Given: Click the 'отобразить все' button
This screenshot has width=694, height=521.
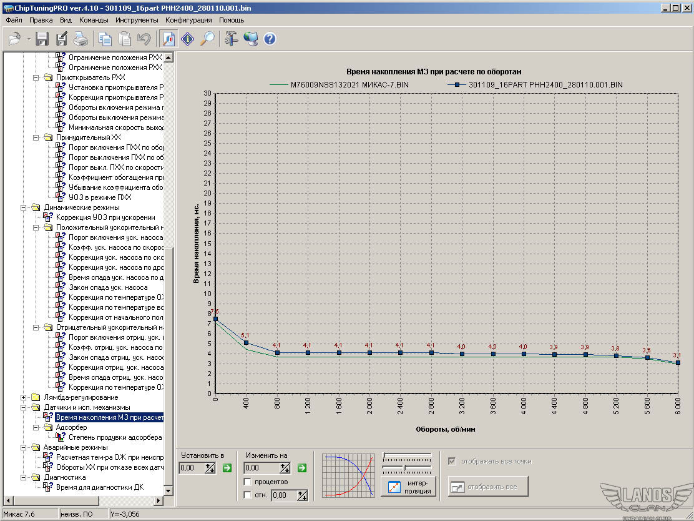Looking at the screenshot, I should click(488, 487).
